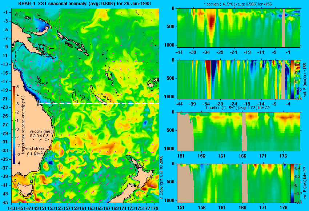Screen dimensions: 309x211
Task: Click the '-4' label under top lon=155 panel
Action: pos(288,52)
